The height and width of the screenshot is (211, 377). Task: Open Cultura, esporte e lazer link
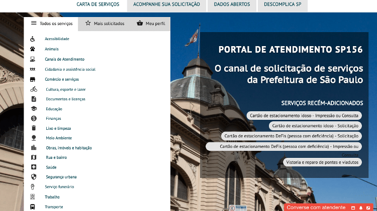click(x=66, y=89)
